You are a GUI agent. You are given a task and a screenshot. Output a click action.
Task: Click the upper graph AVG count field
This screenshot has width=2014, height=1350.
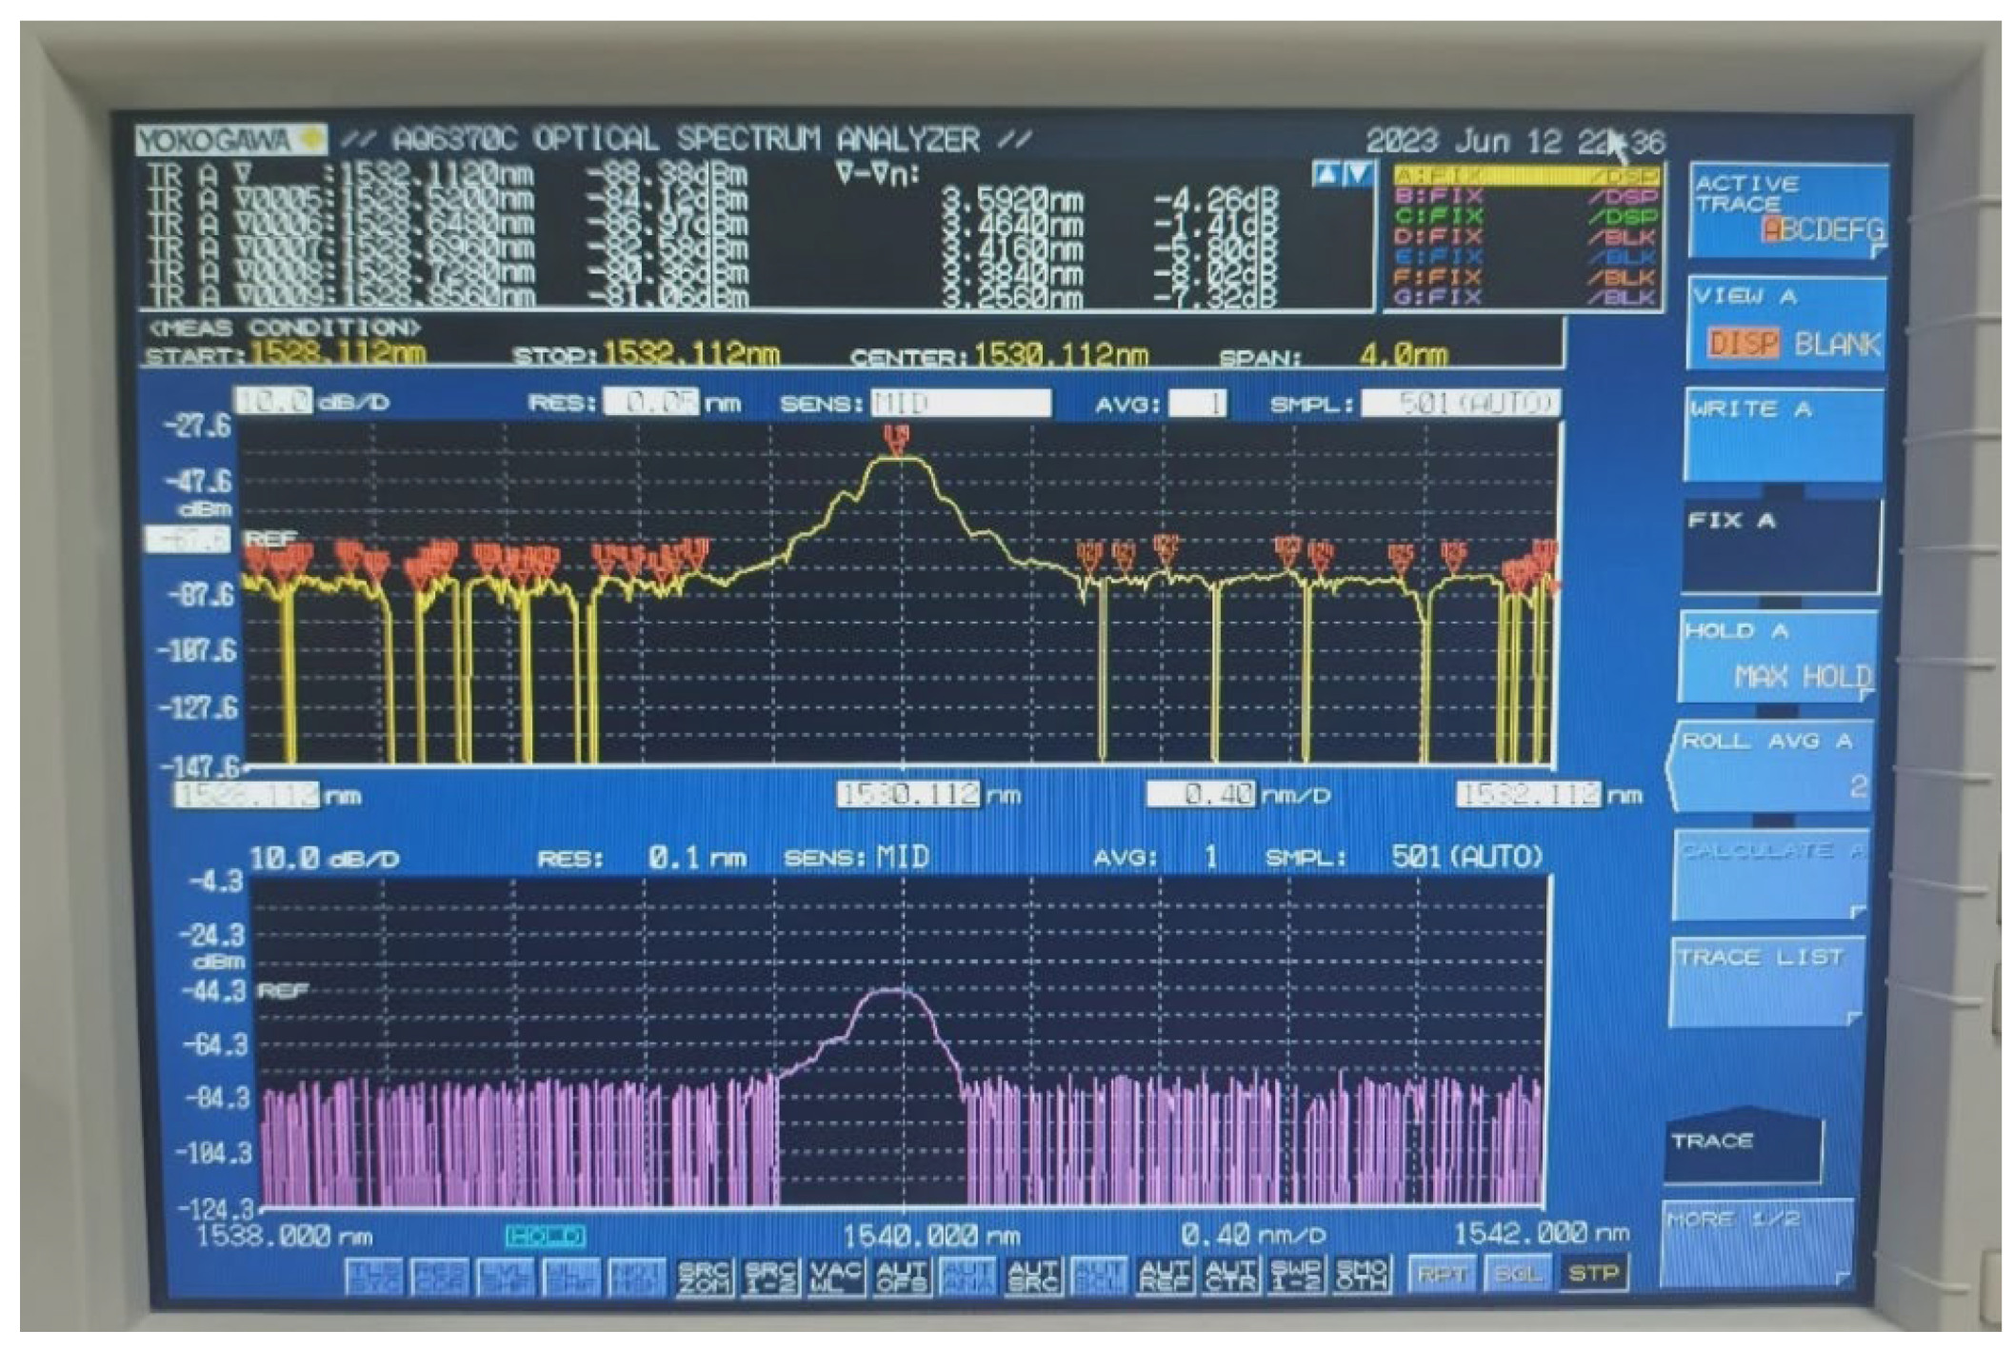1197,404
